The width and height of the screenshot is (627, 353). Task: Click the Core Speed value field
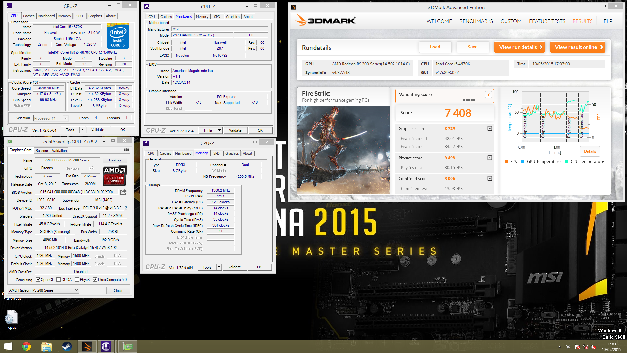click(48, 88)
